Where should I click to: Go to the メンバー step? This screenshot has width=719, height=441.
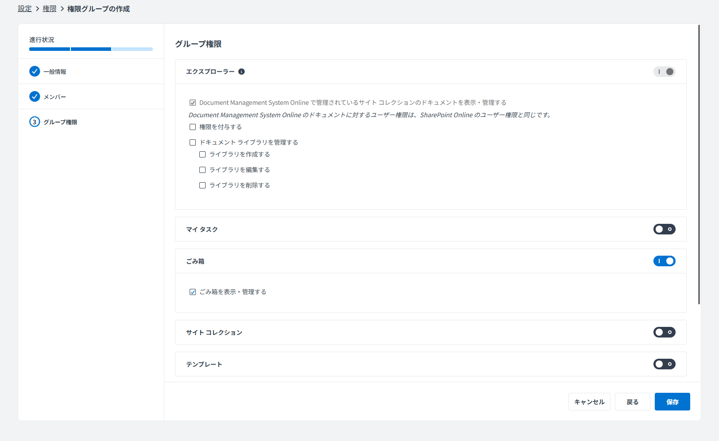point(91,96)
